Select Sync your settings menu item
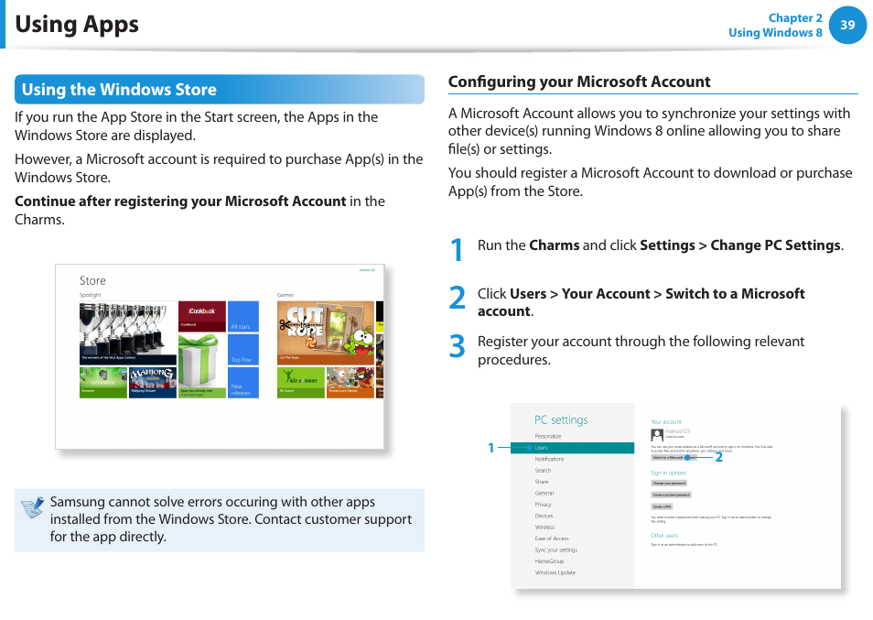 [x=555, y=549]
